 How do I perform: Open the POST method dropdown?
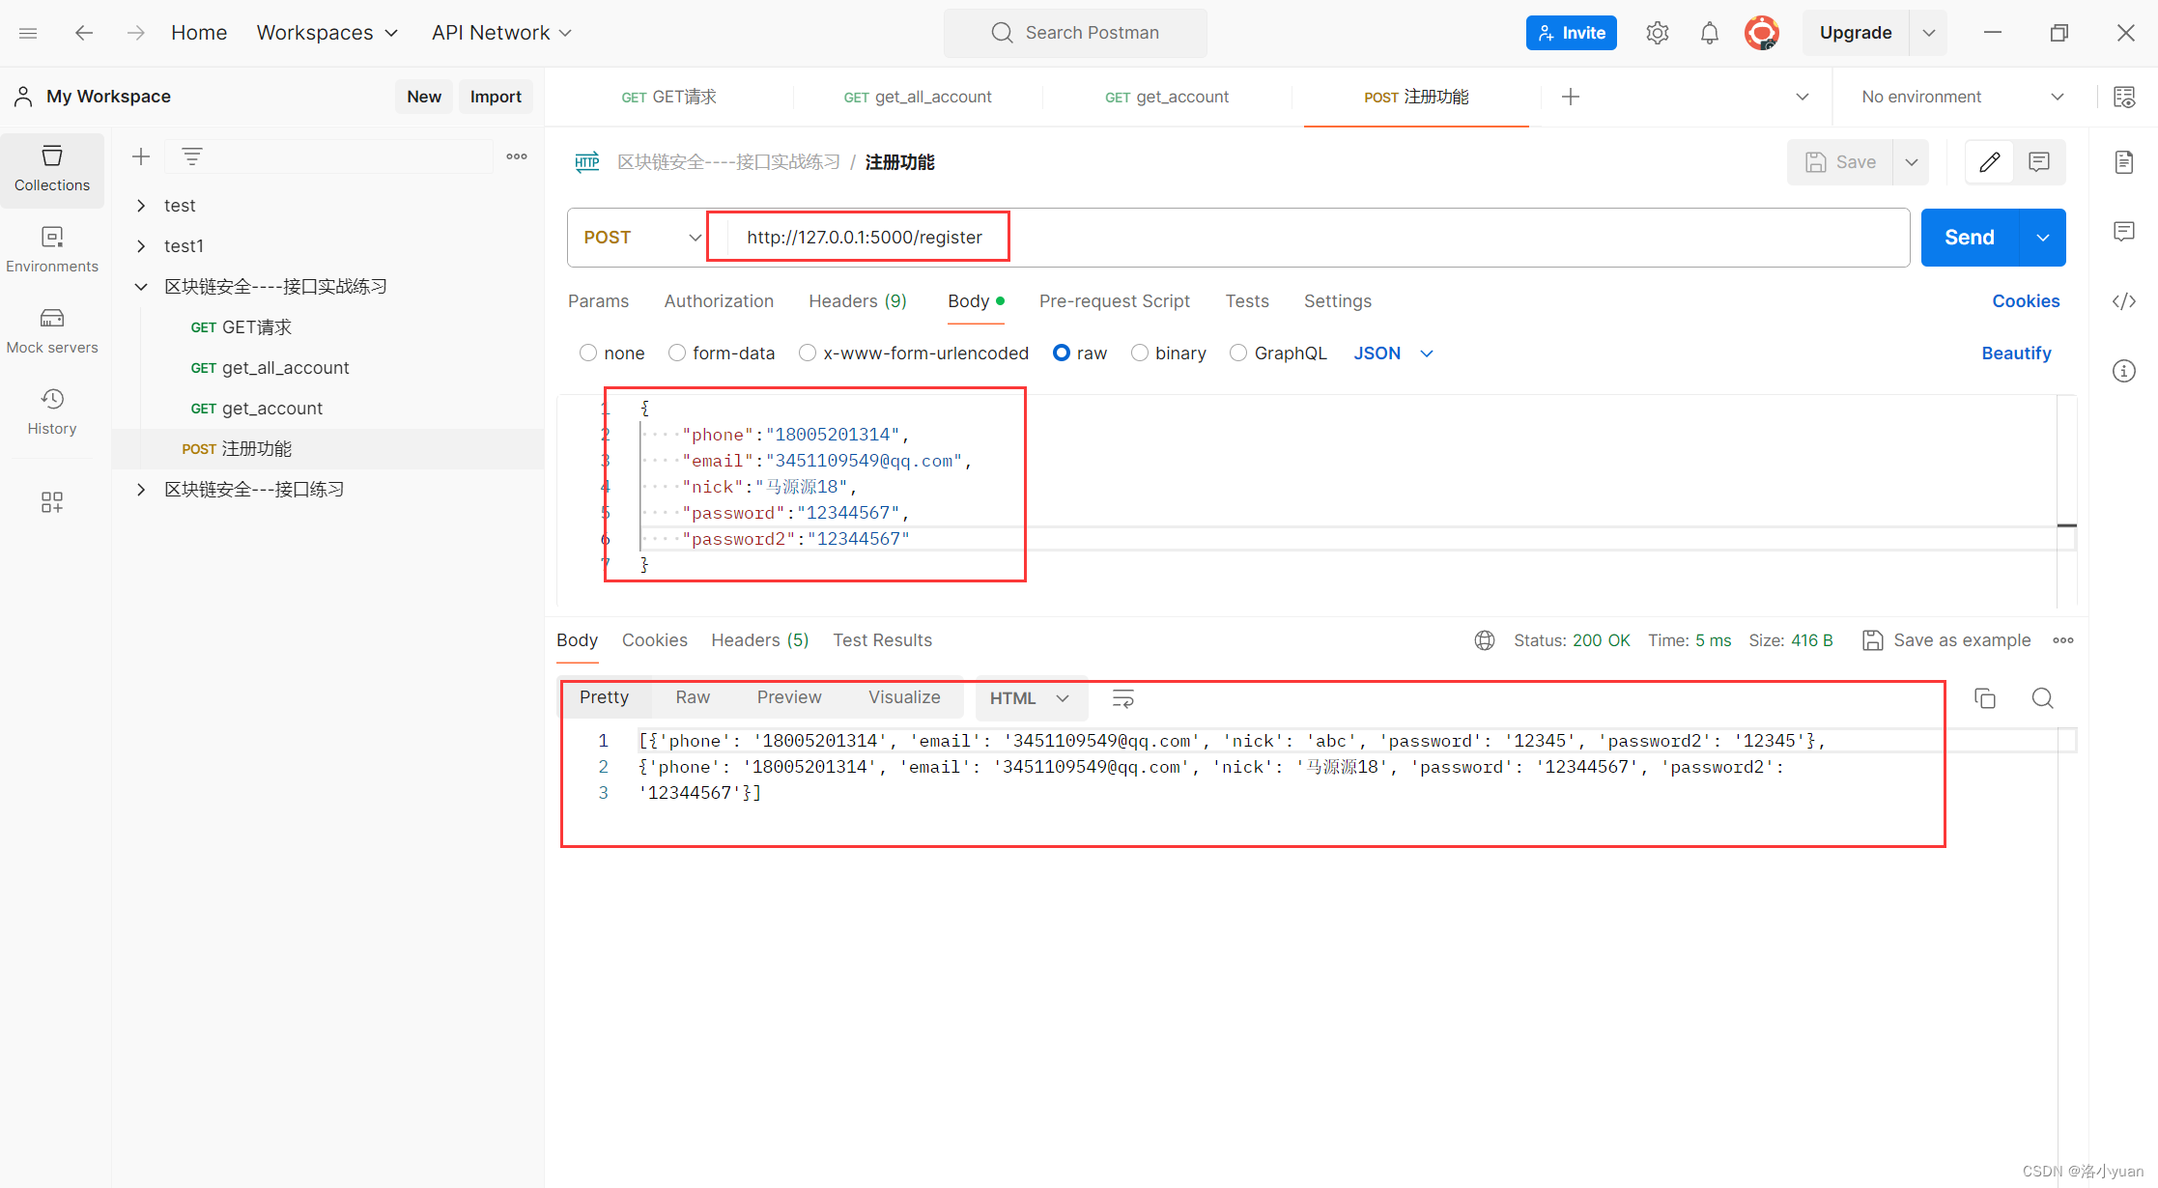click(641, 238)
